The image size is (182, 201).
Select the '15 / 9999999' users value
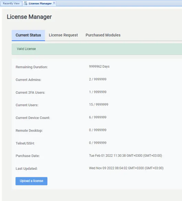(99, 105)
